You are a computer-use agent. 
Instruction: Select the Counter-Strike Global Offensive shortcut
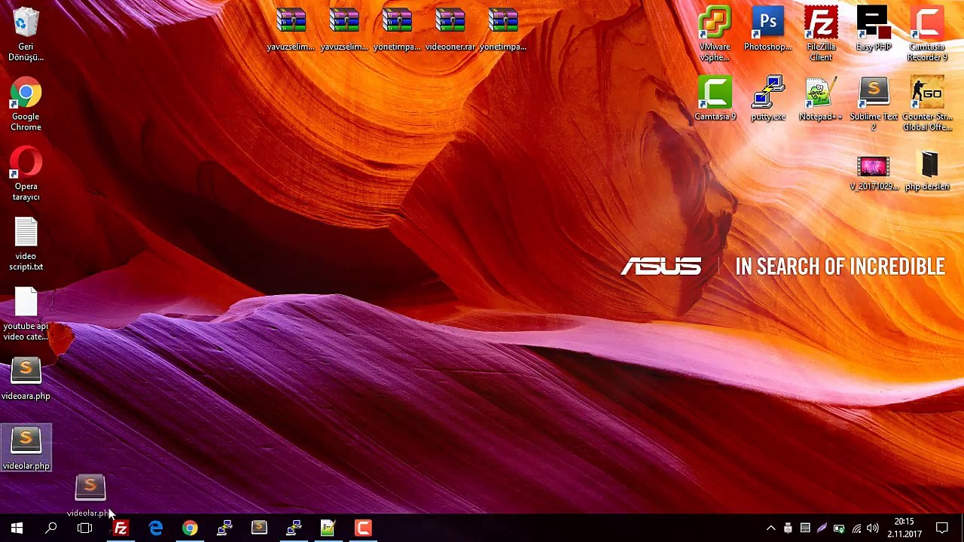927,105
